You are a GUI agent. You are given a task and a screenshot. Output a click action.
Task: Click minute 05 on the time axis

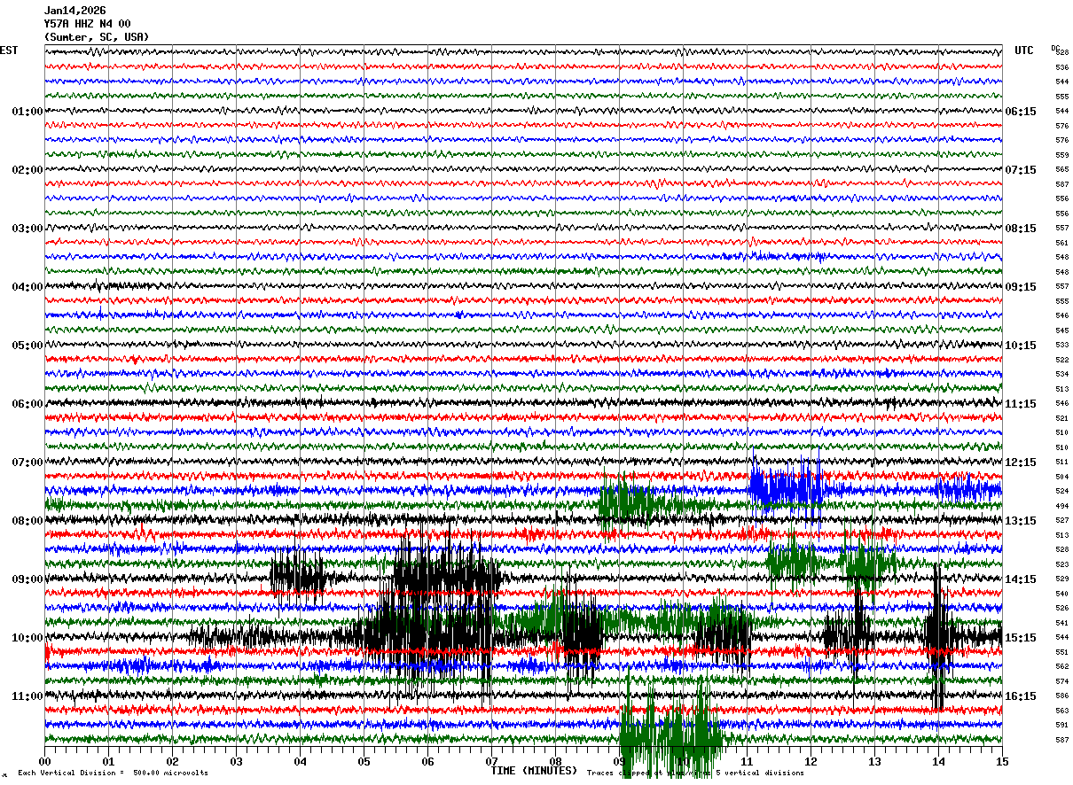[x=364, y=761]
